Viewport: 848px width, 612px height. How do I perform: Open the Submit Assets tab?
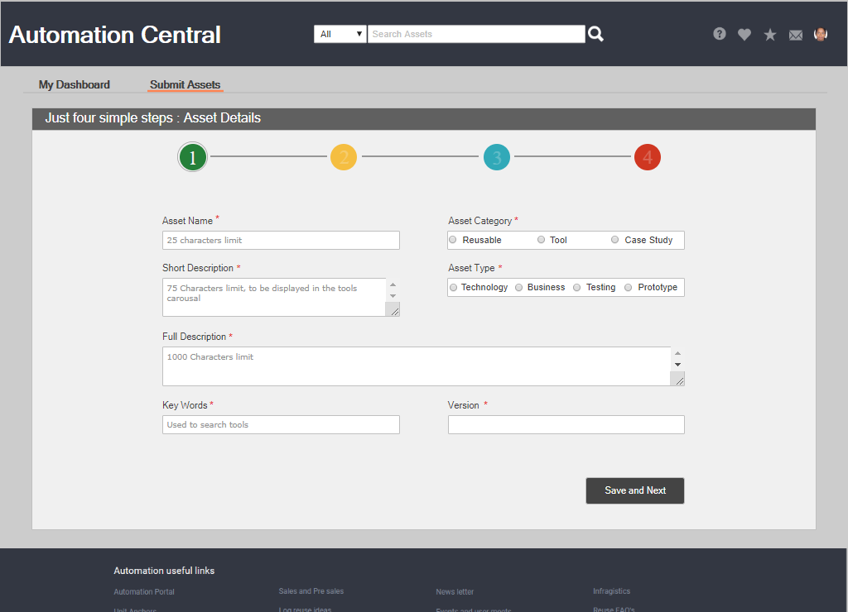185,84
